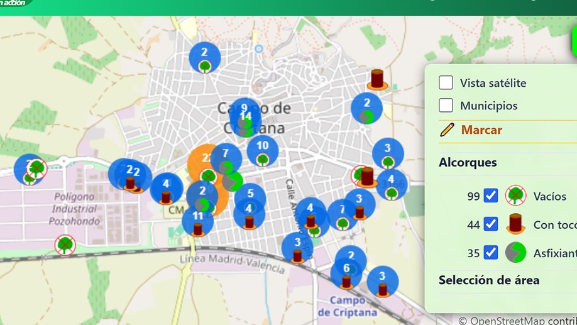The height and width of the screenshot is (325, 577).
Task: Open overlapping 2 2 clusters near Polígono
Action: pos(130,175)
